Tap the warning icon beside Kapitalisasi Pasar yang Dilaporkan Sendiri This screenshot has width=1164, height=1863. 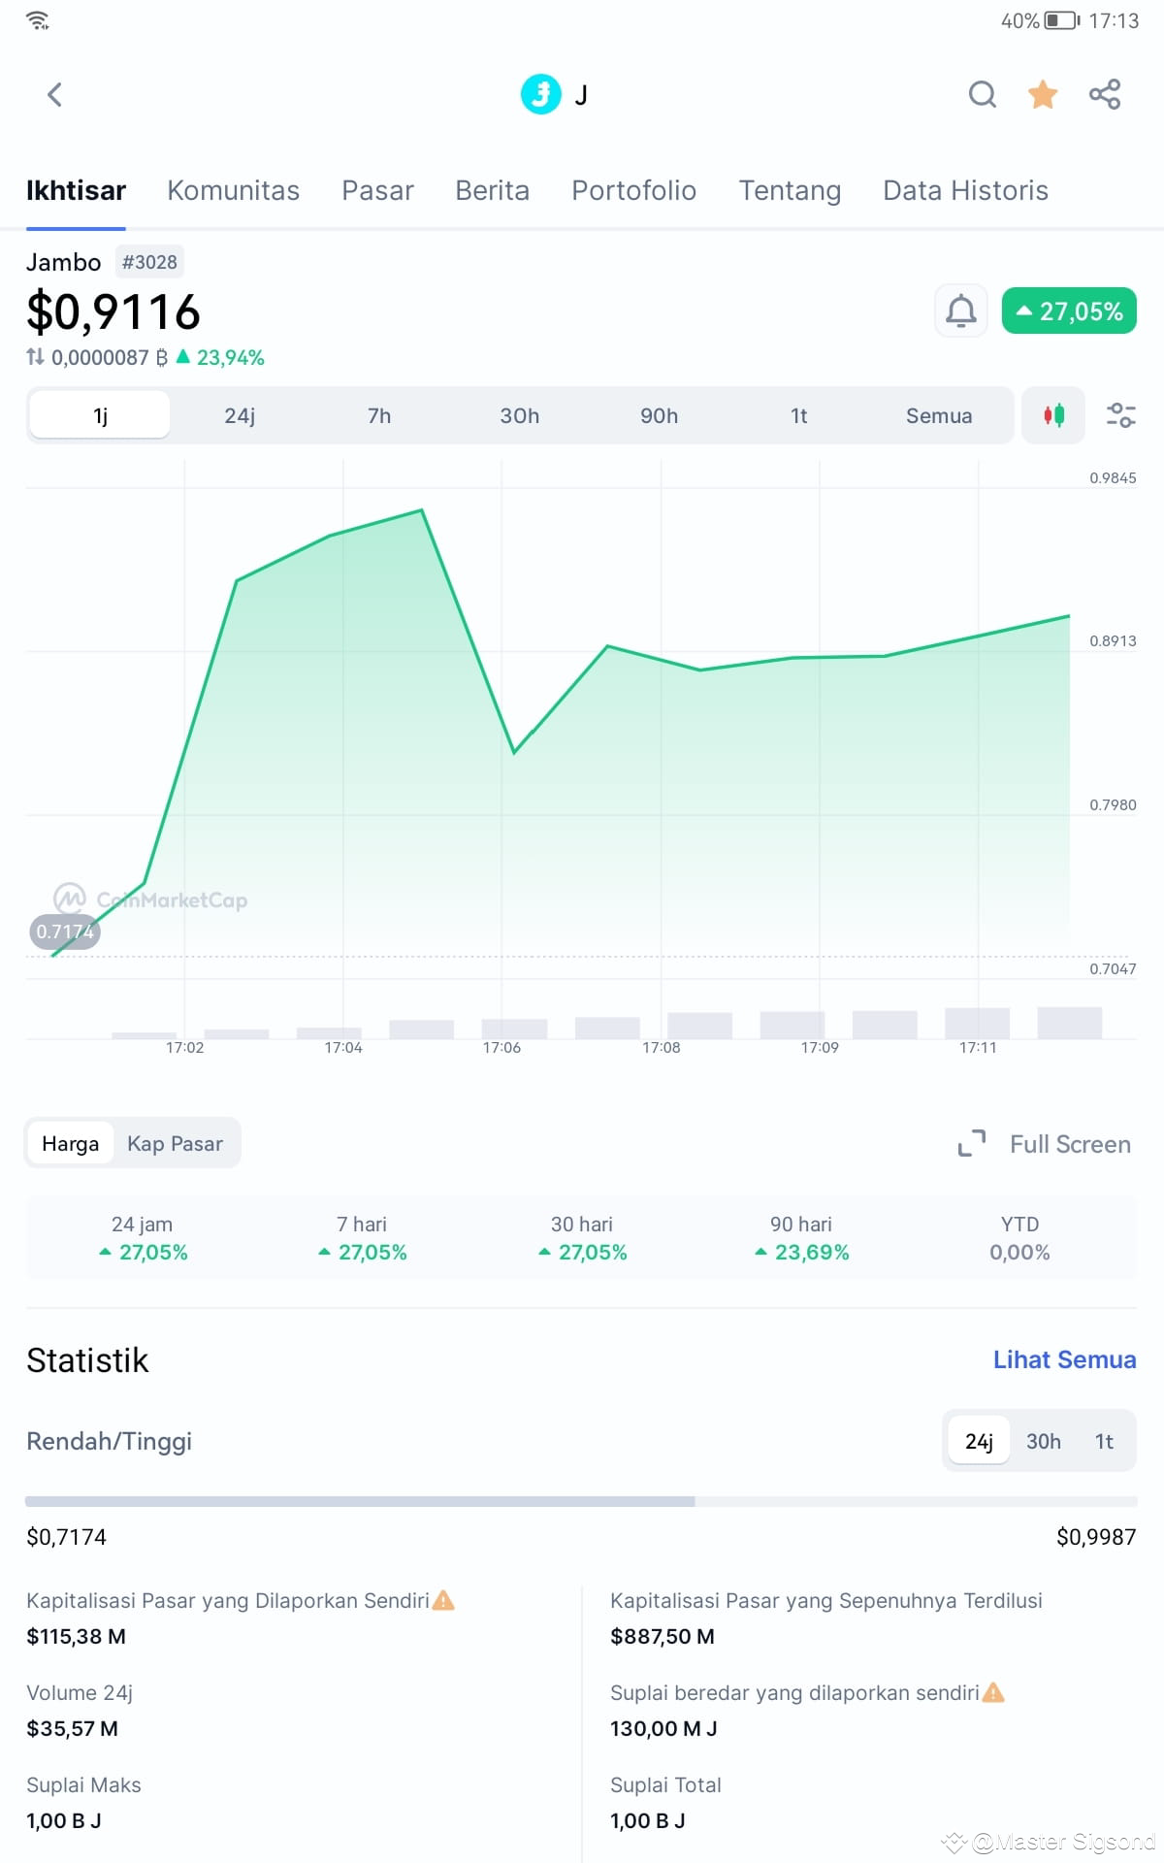443,1600
